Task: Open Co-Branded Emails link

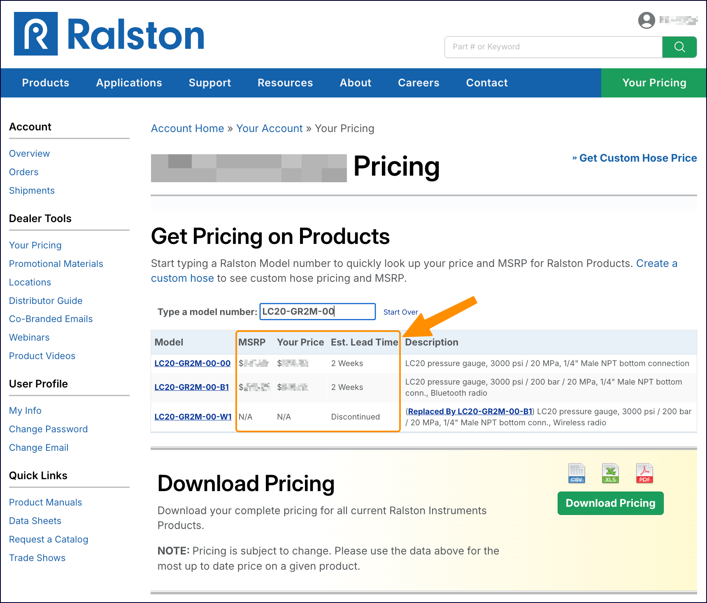Action: [51, 319]
